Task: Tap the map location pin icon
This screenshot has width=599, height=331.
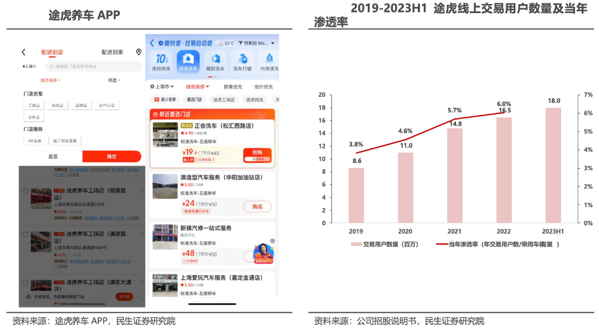Action: click(x=138, y=53)
